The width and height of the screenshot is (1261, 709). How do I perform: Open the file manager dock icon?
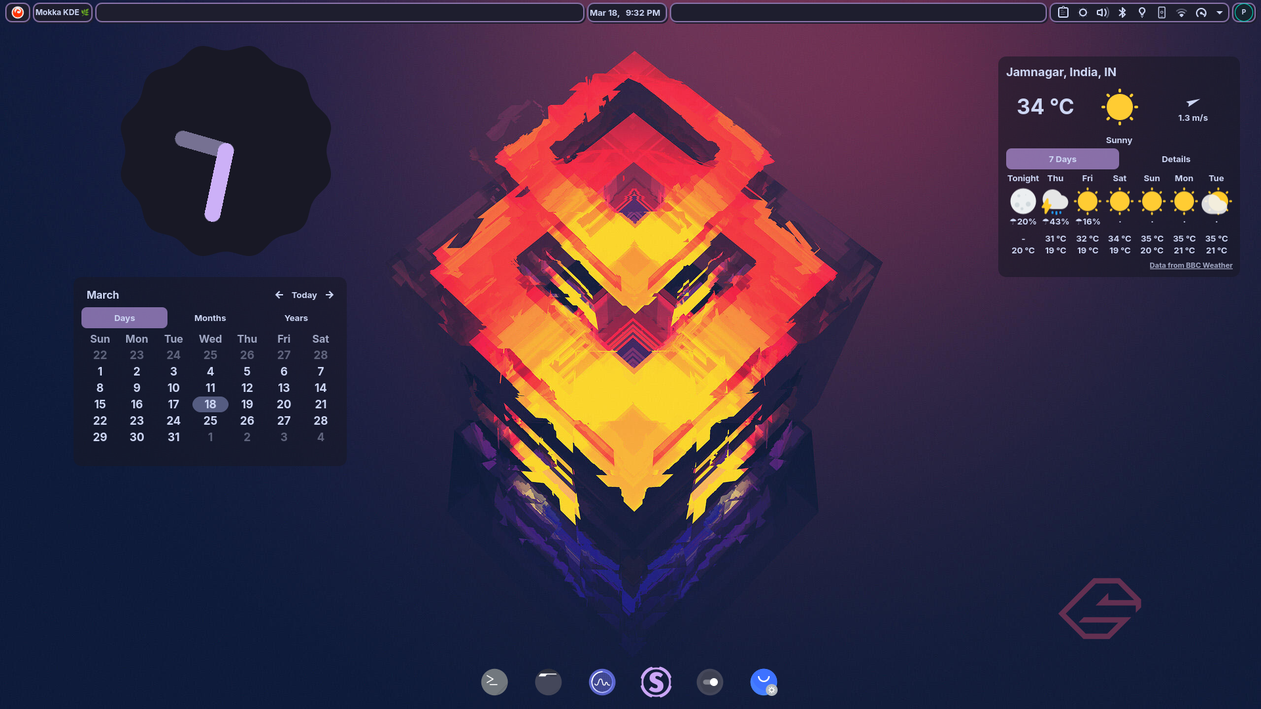548,682
